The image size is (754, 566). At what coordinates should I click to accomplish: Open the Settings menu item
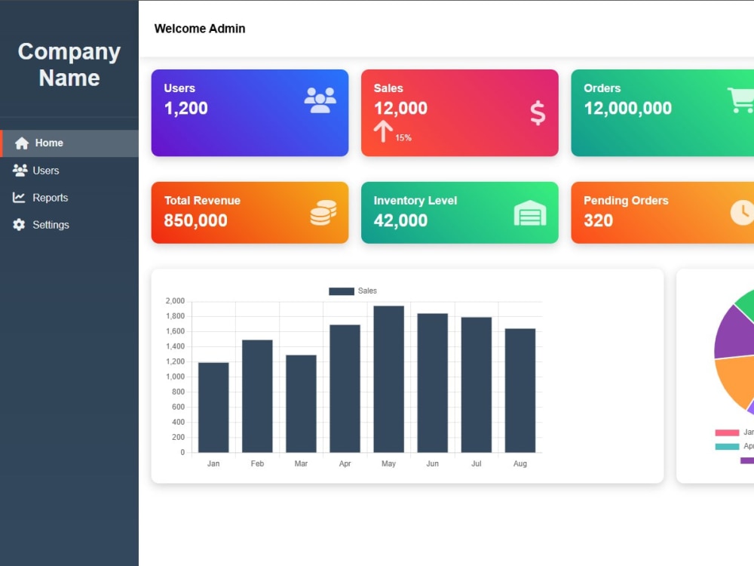pos(69,225)
